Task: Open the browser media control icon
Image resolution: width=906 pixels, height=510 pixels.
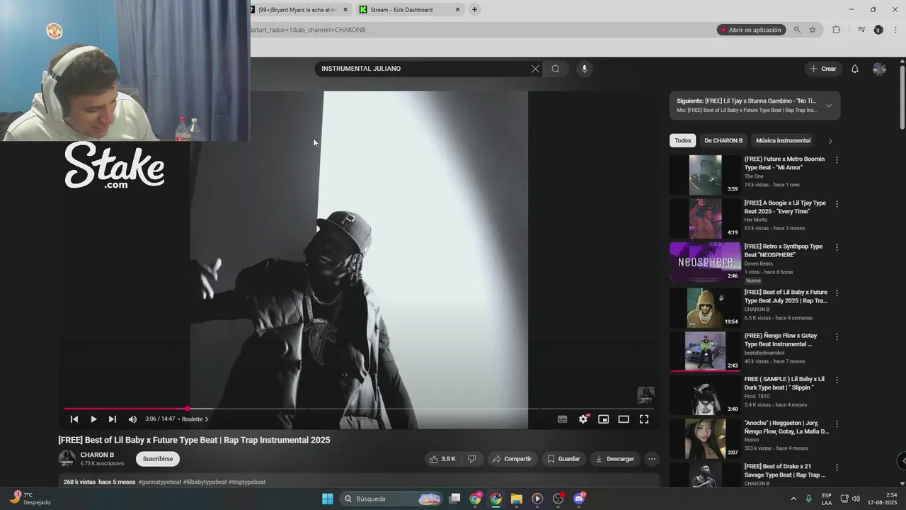Action: point(861,30)
